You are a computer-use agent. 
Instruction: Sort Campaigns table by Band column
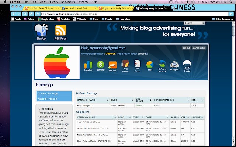174,118
